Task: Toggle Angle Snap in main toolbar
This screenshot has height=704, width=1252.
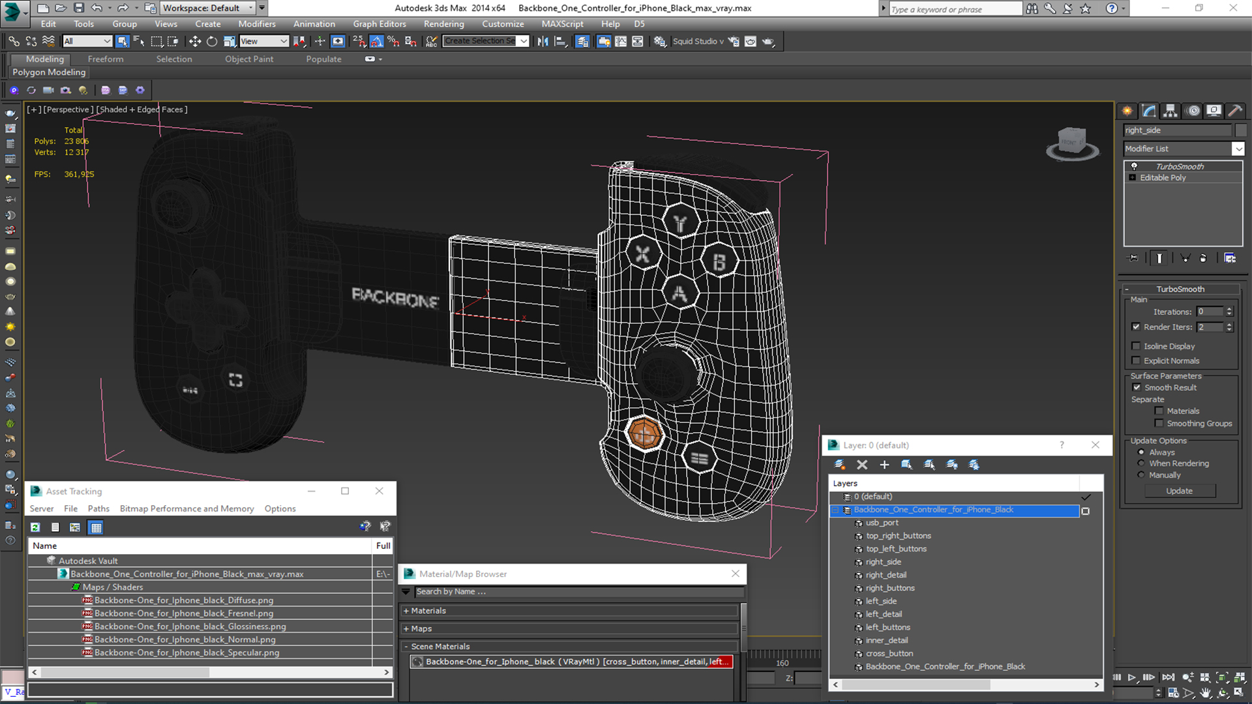Action: [x=376, y=41]
